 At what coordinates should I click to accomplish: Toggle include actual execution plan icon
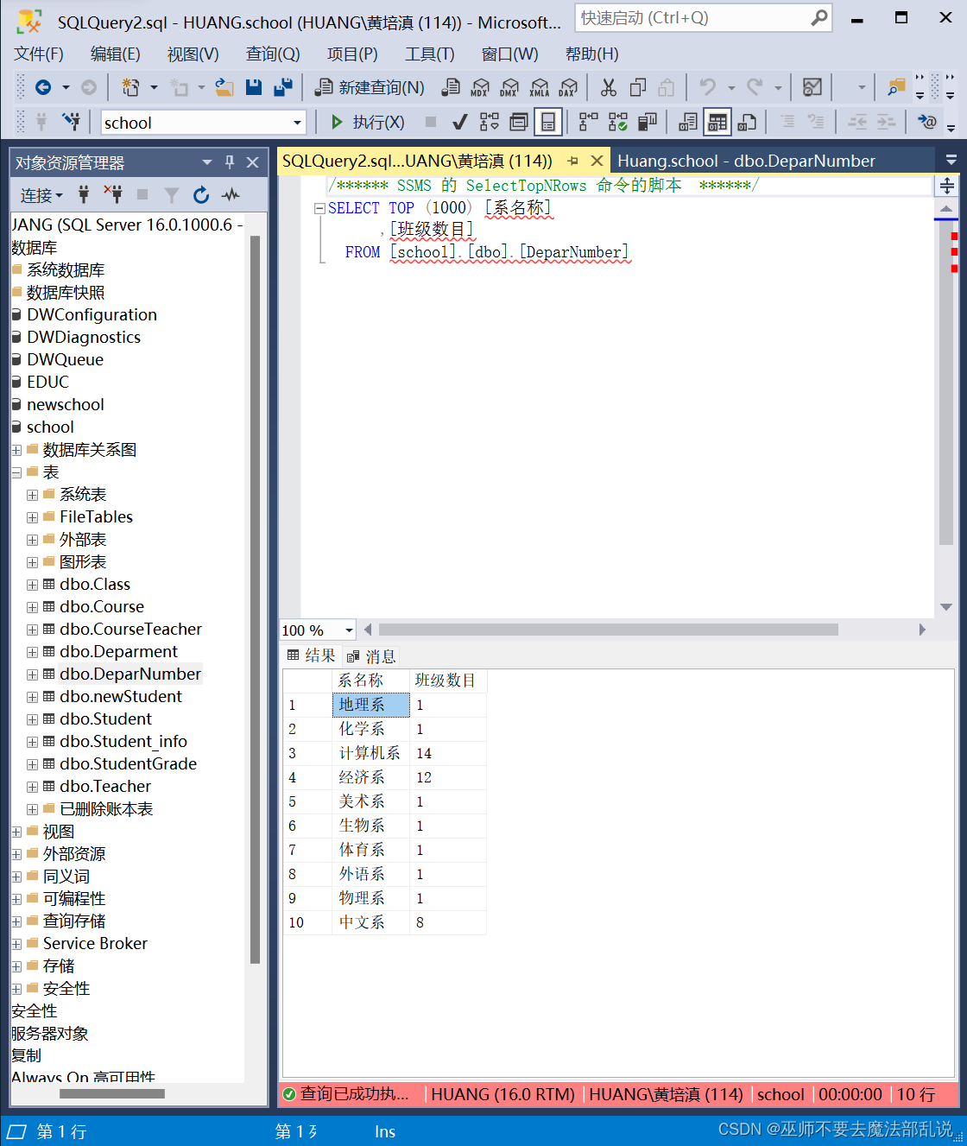pos(589,122)
